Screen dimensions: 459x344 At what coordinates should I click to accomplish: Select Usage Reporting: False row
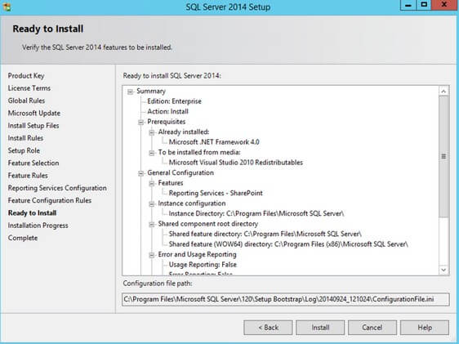click(203, 265)
